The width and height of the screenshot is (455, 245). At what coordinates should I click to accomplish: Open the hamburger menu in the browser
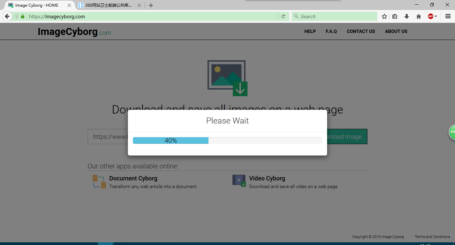(x=448, y=16)
